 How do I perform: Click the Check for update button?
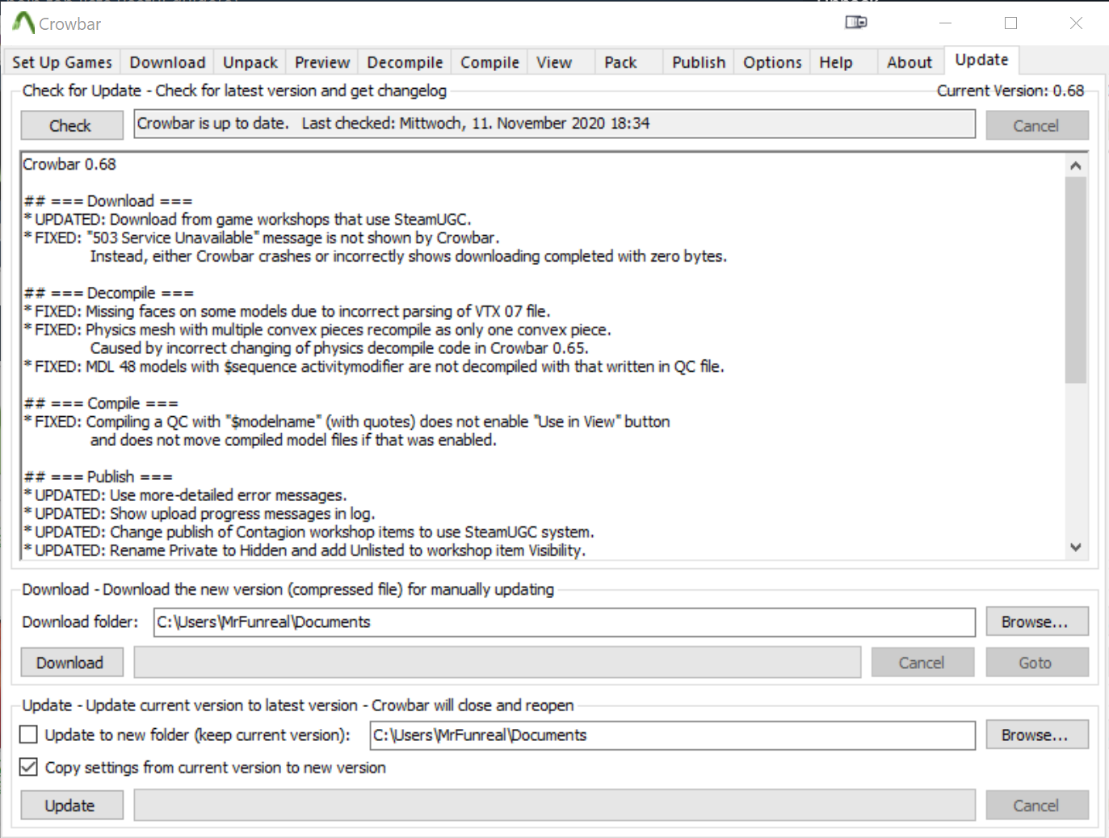tap(71, 125)
